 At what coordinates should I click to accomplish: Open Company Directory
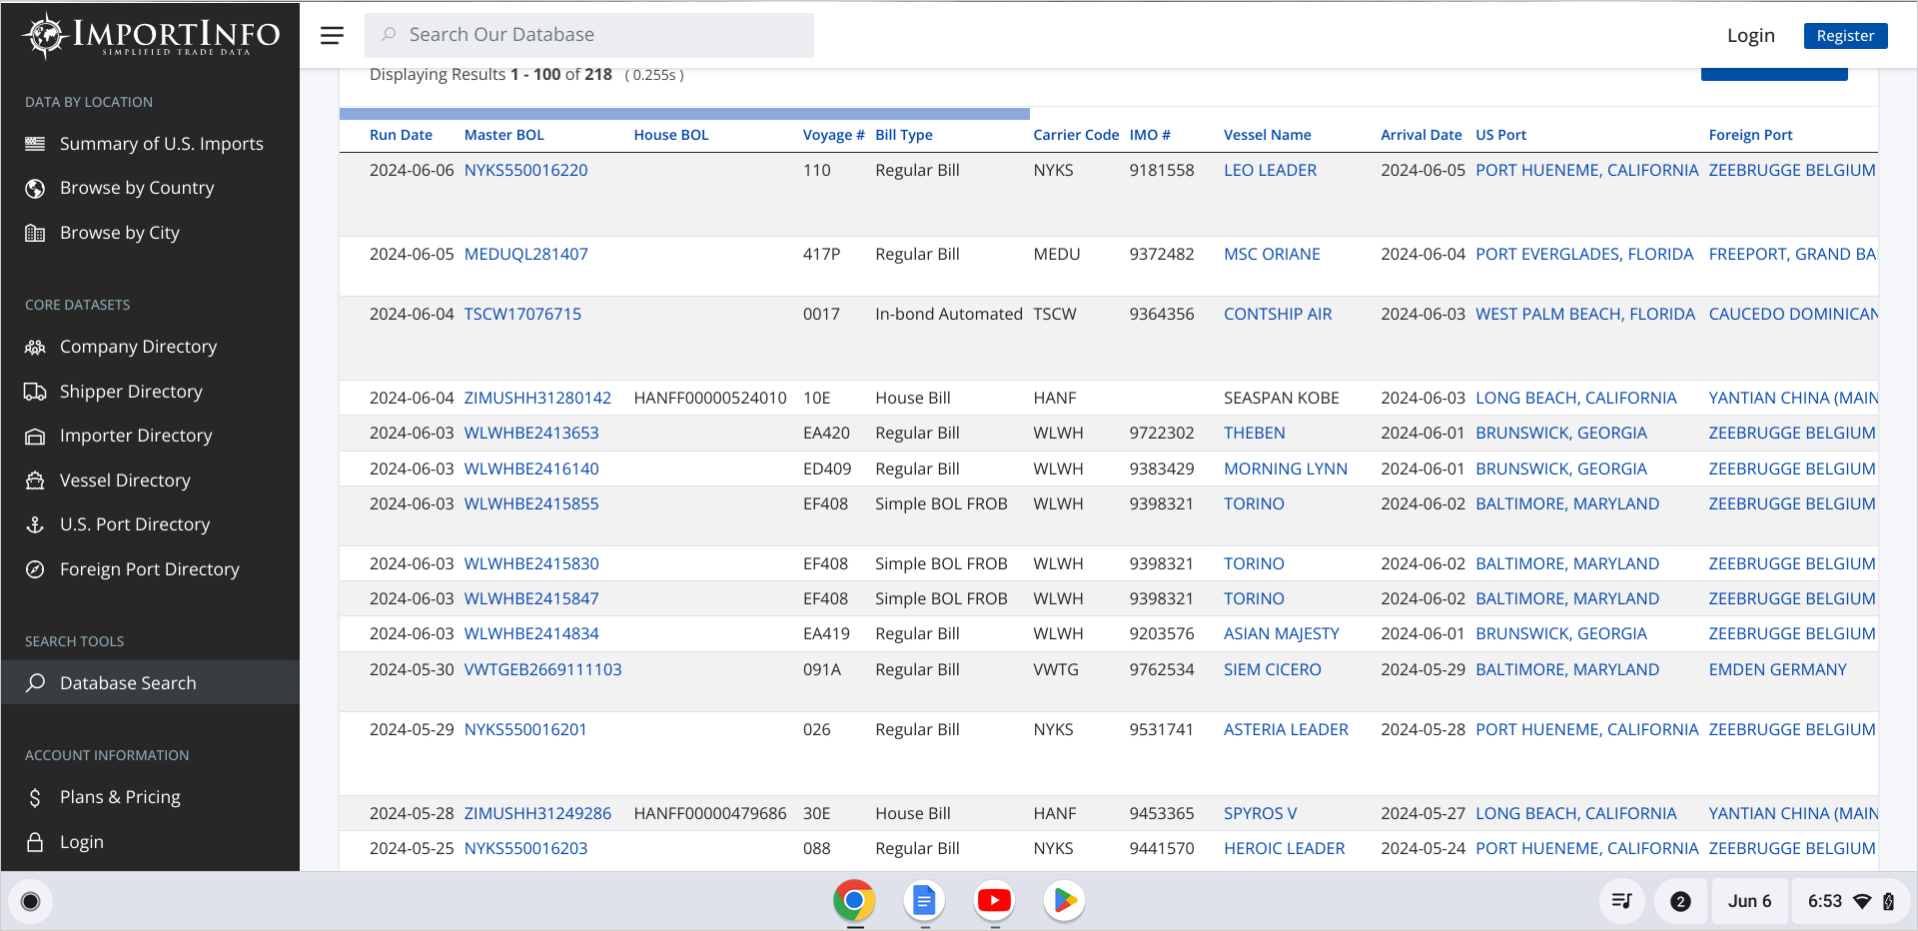pos(138,347)
